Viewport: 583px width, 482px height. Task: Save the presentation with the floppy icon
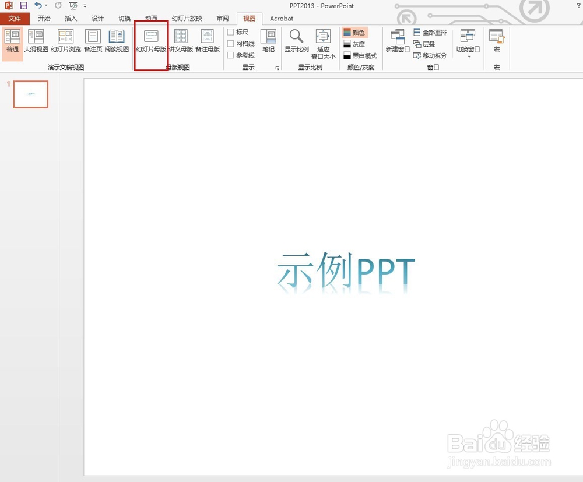(23, 6)
